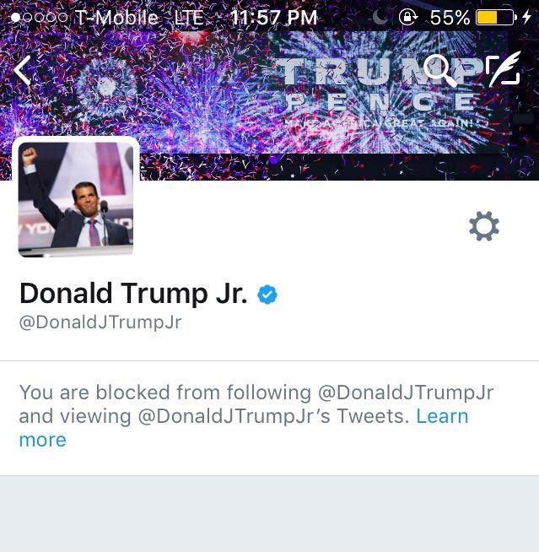Tap the signal strength dots
539x552 pixels.
[40, 17]
